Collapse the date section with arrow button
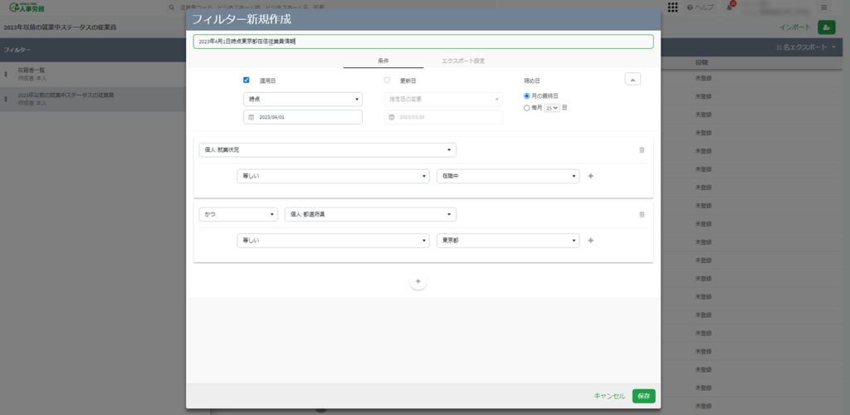850x415 pixels. point(632,80)
